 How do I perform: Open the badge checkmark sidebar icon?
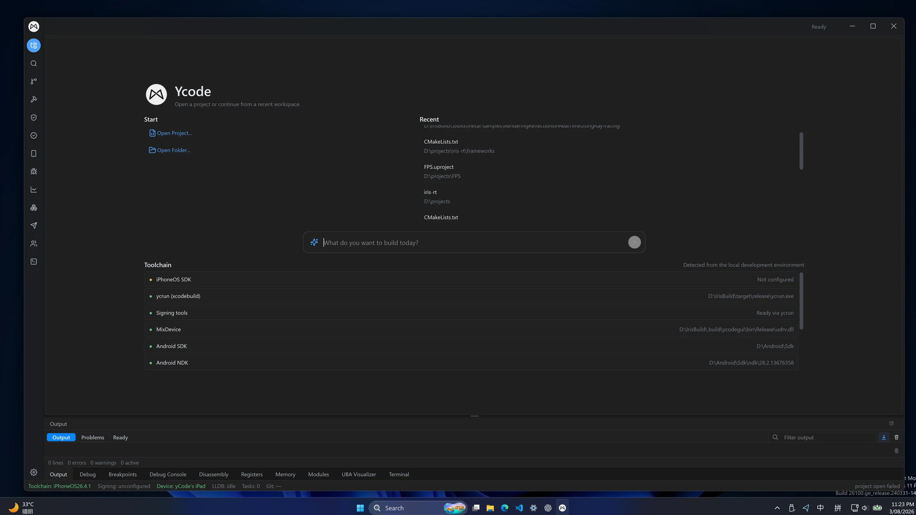pyautogui.click(x=34, y=135)
